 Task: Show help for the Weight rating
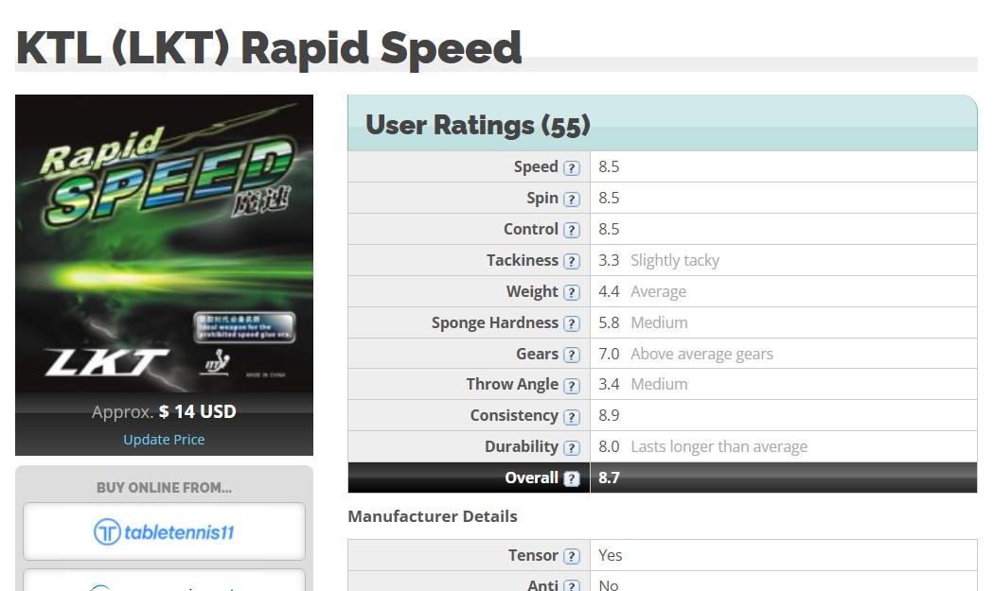click(571, 292)
